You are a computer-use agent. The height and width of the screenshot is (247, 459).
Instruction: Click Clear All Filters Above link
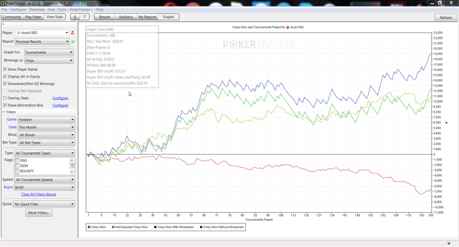39,195
